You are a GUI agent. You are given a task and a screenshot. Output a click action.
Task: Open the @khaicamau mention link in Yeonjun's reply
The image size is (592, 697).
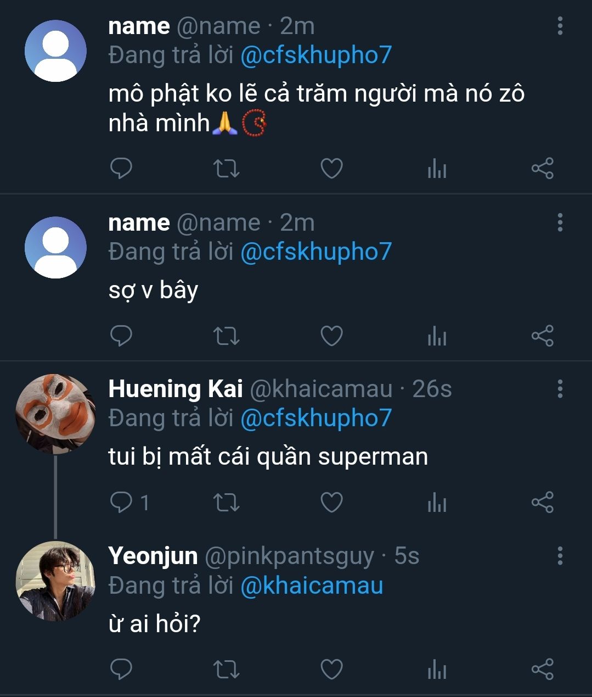click(312, 586)
